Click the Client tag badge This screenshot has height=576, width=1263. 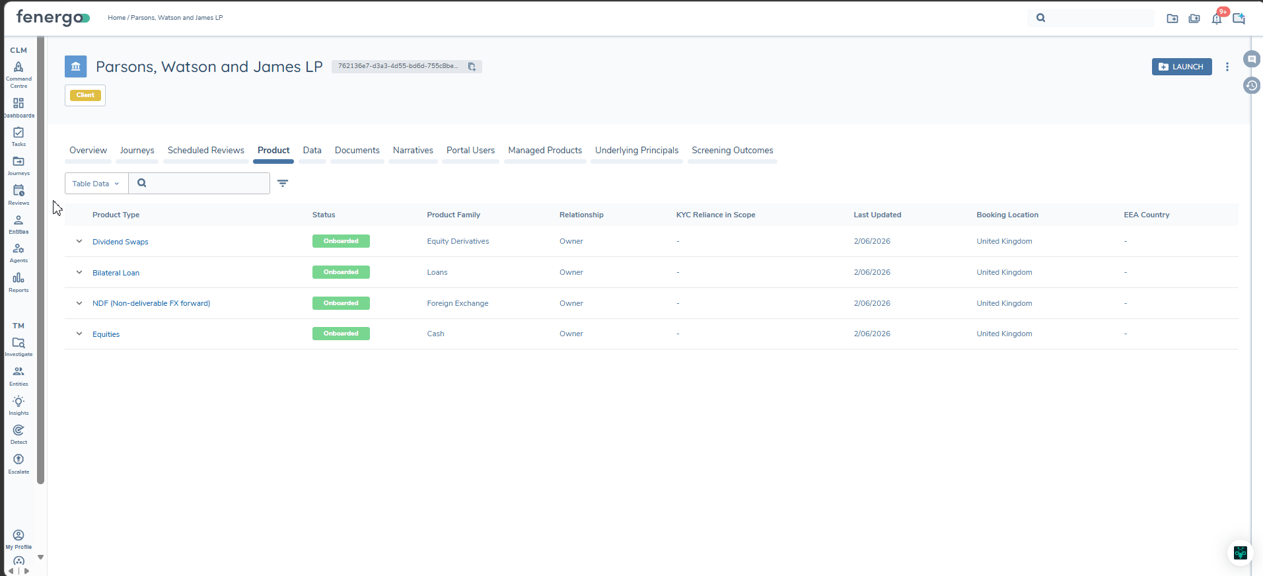(85, 95)
